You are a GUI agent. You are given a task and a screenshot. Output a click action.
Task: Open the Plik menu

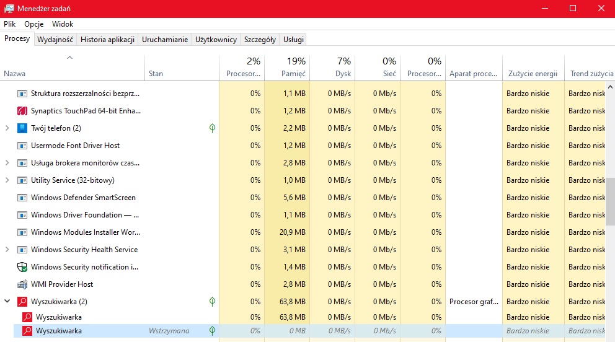click(x=10, y=24)
